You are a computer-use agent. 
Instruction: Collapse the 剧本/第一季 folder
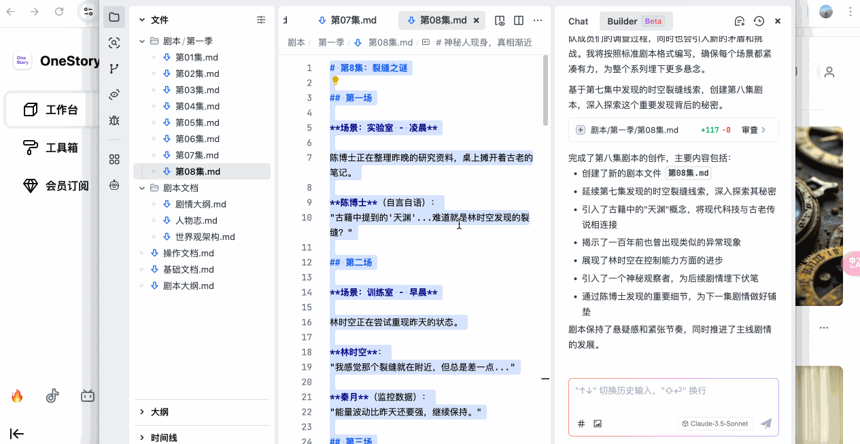pyautogui.click(x=143, y=41)
